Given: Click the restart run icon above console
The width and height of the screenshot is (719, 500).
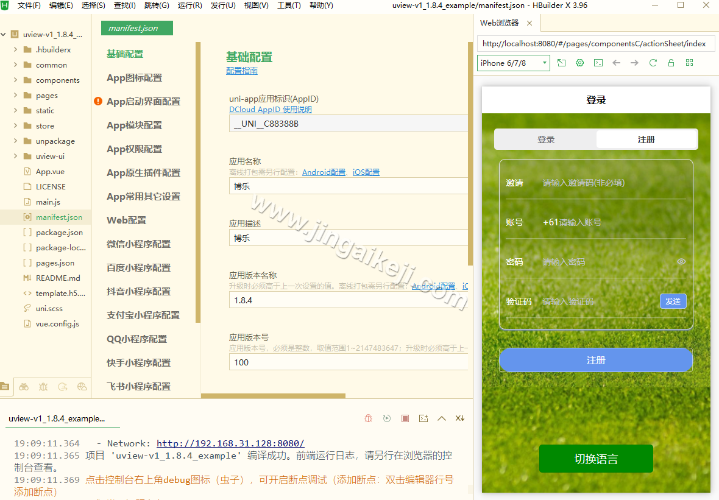Looking at the screenshot, I should pos(386,418).
